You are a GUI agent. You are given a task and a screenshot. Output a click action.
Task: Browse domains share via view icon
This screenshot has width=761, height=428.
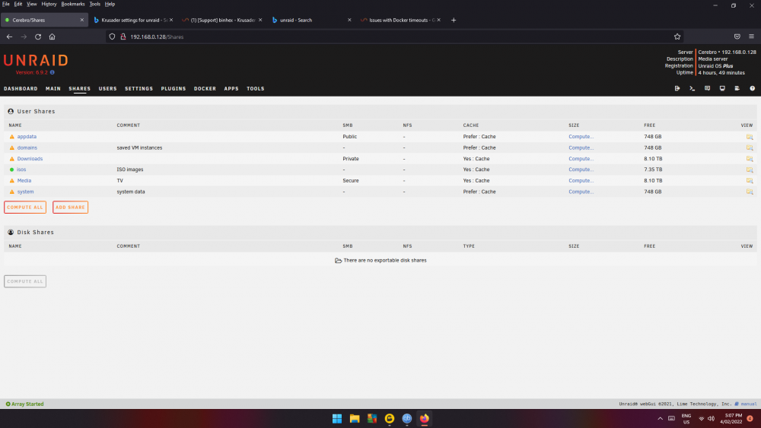tap(750, 147)
